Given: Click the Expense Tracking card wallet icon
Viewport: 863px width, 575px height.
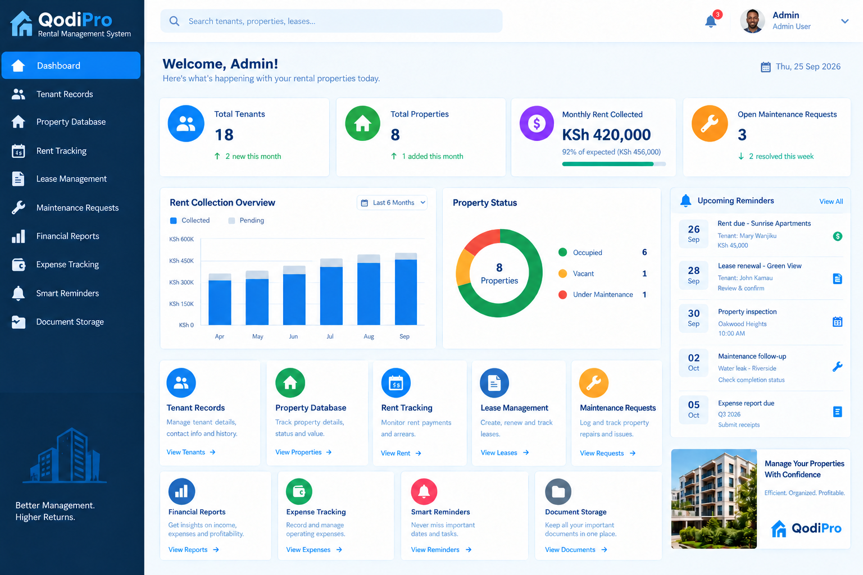Looking at the screenshot, I should coord(299,491).
